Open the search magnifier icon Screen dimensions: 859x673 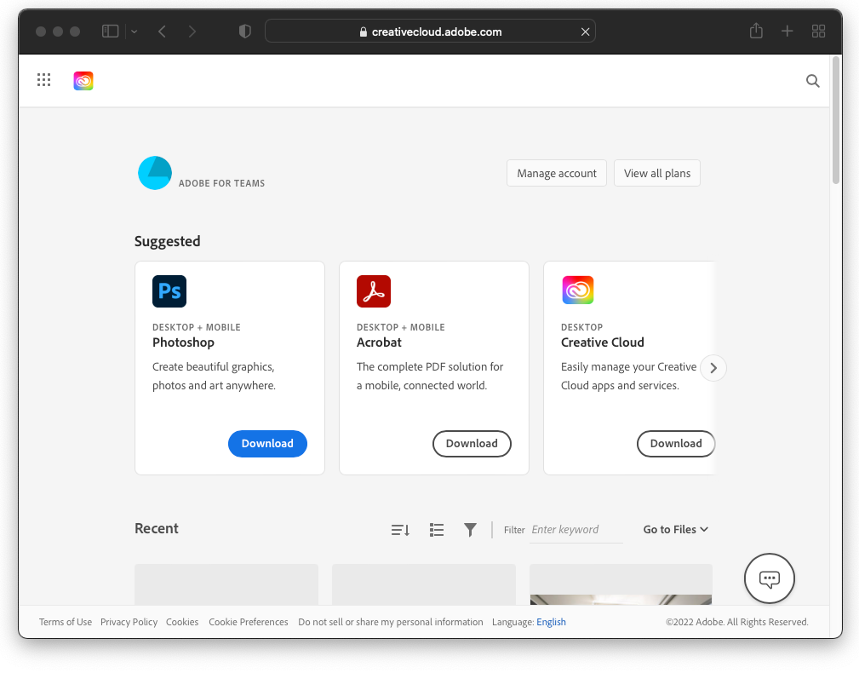pyautogui.click(x=812, y=81)
